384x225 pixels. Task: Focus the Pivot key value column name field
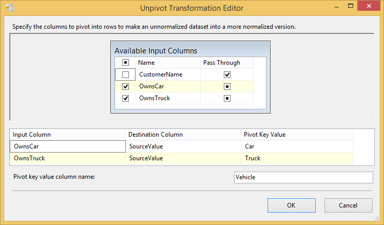(x=303, y=177)
